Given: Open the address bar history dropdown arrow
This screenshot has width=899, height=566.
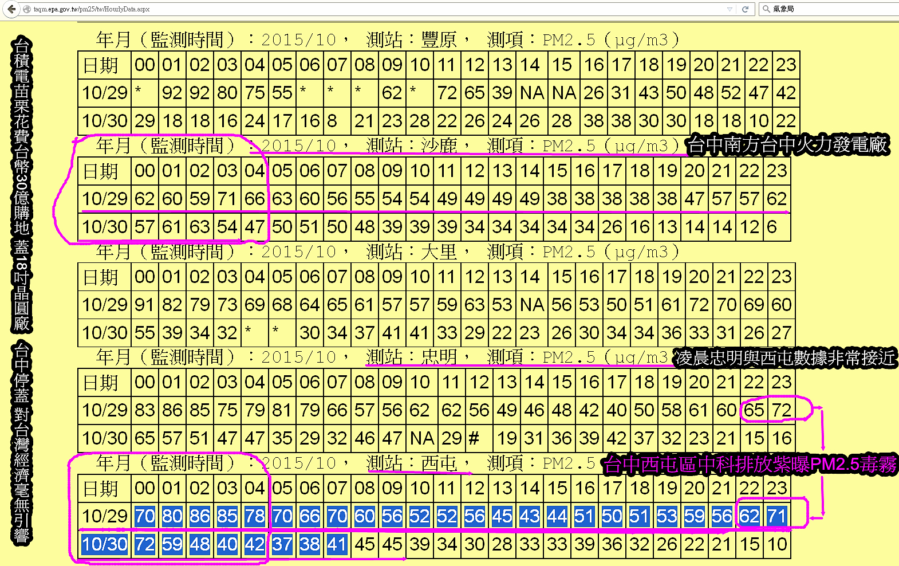Looking at the screenshot, I should tap(730, 9).
